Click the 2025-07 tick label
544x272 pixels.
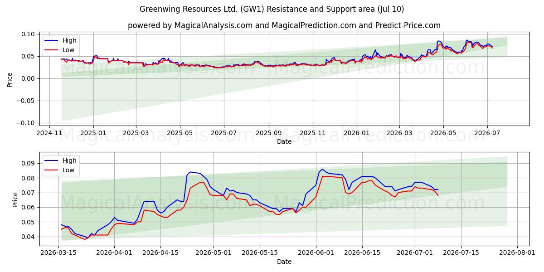pyautogui.click(x=224, y=133)
